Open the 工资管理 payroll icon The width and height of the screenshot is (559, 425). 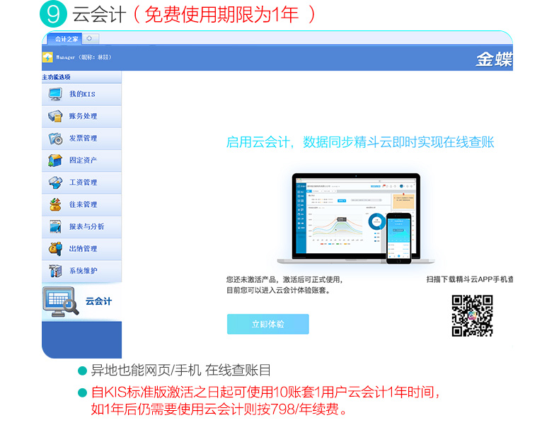click(x=56, y=182)
